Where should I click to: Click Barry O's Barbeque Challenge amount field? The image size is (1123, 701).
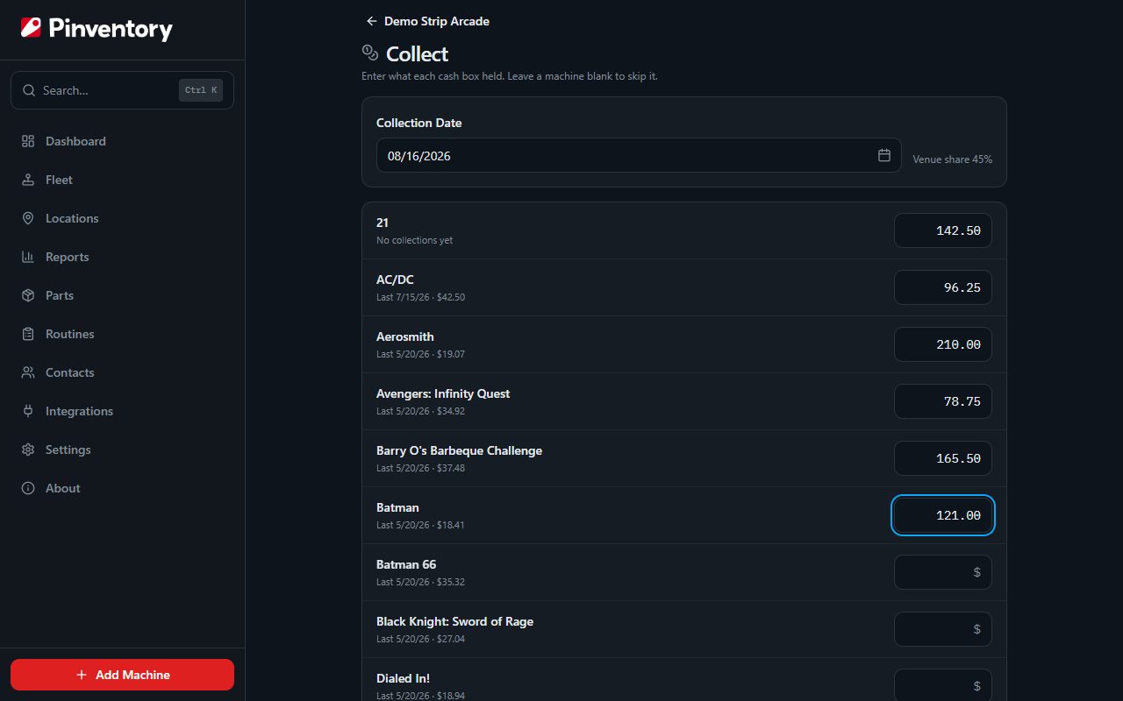pos(943,458)
